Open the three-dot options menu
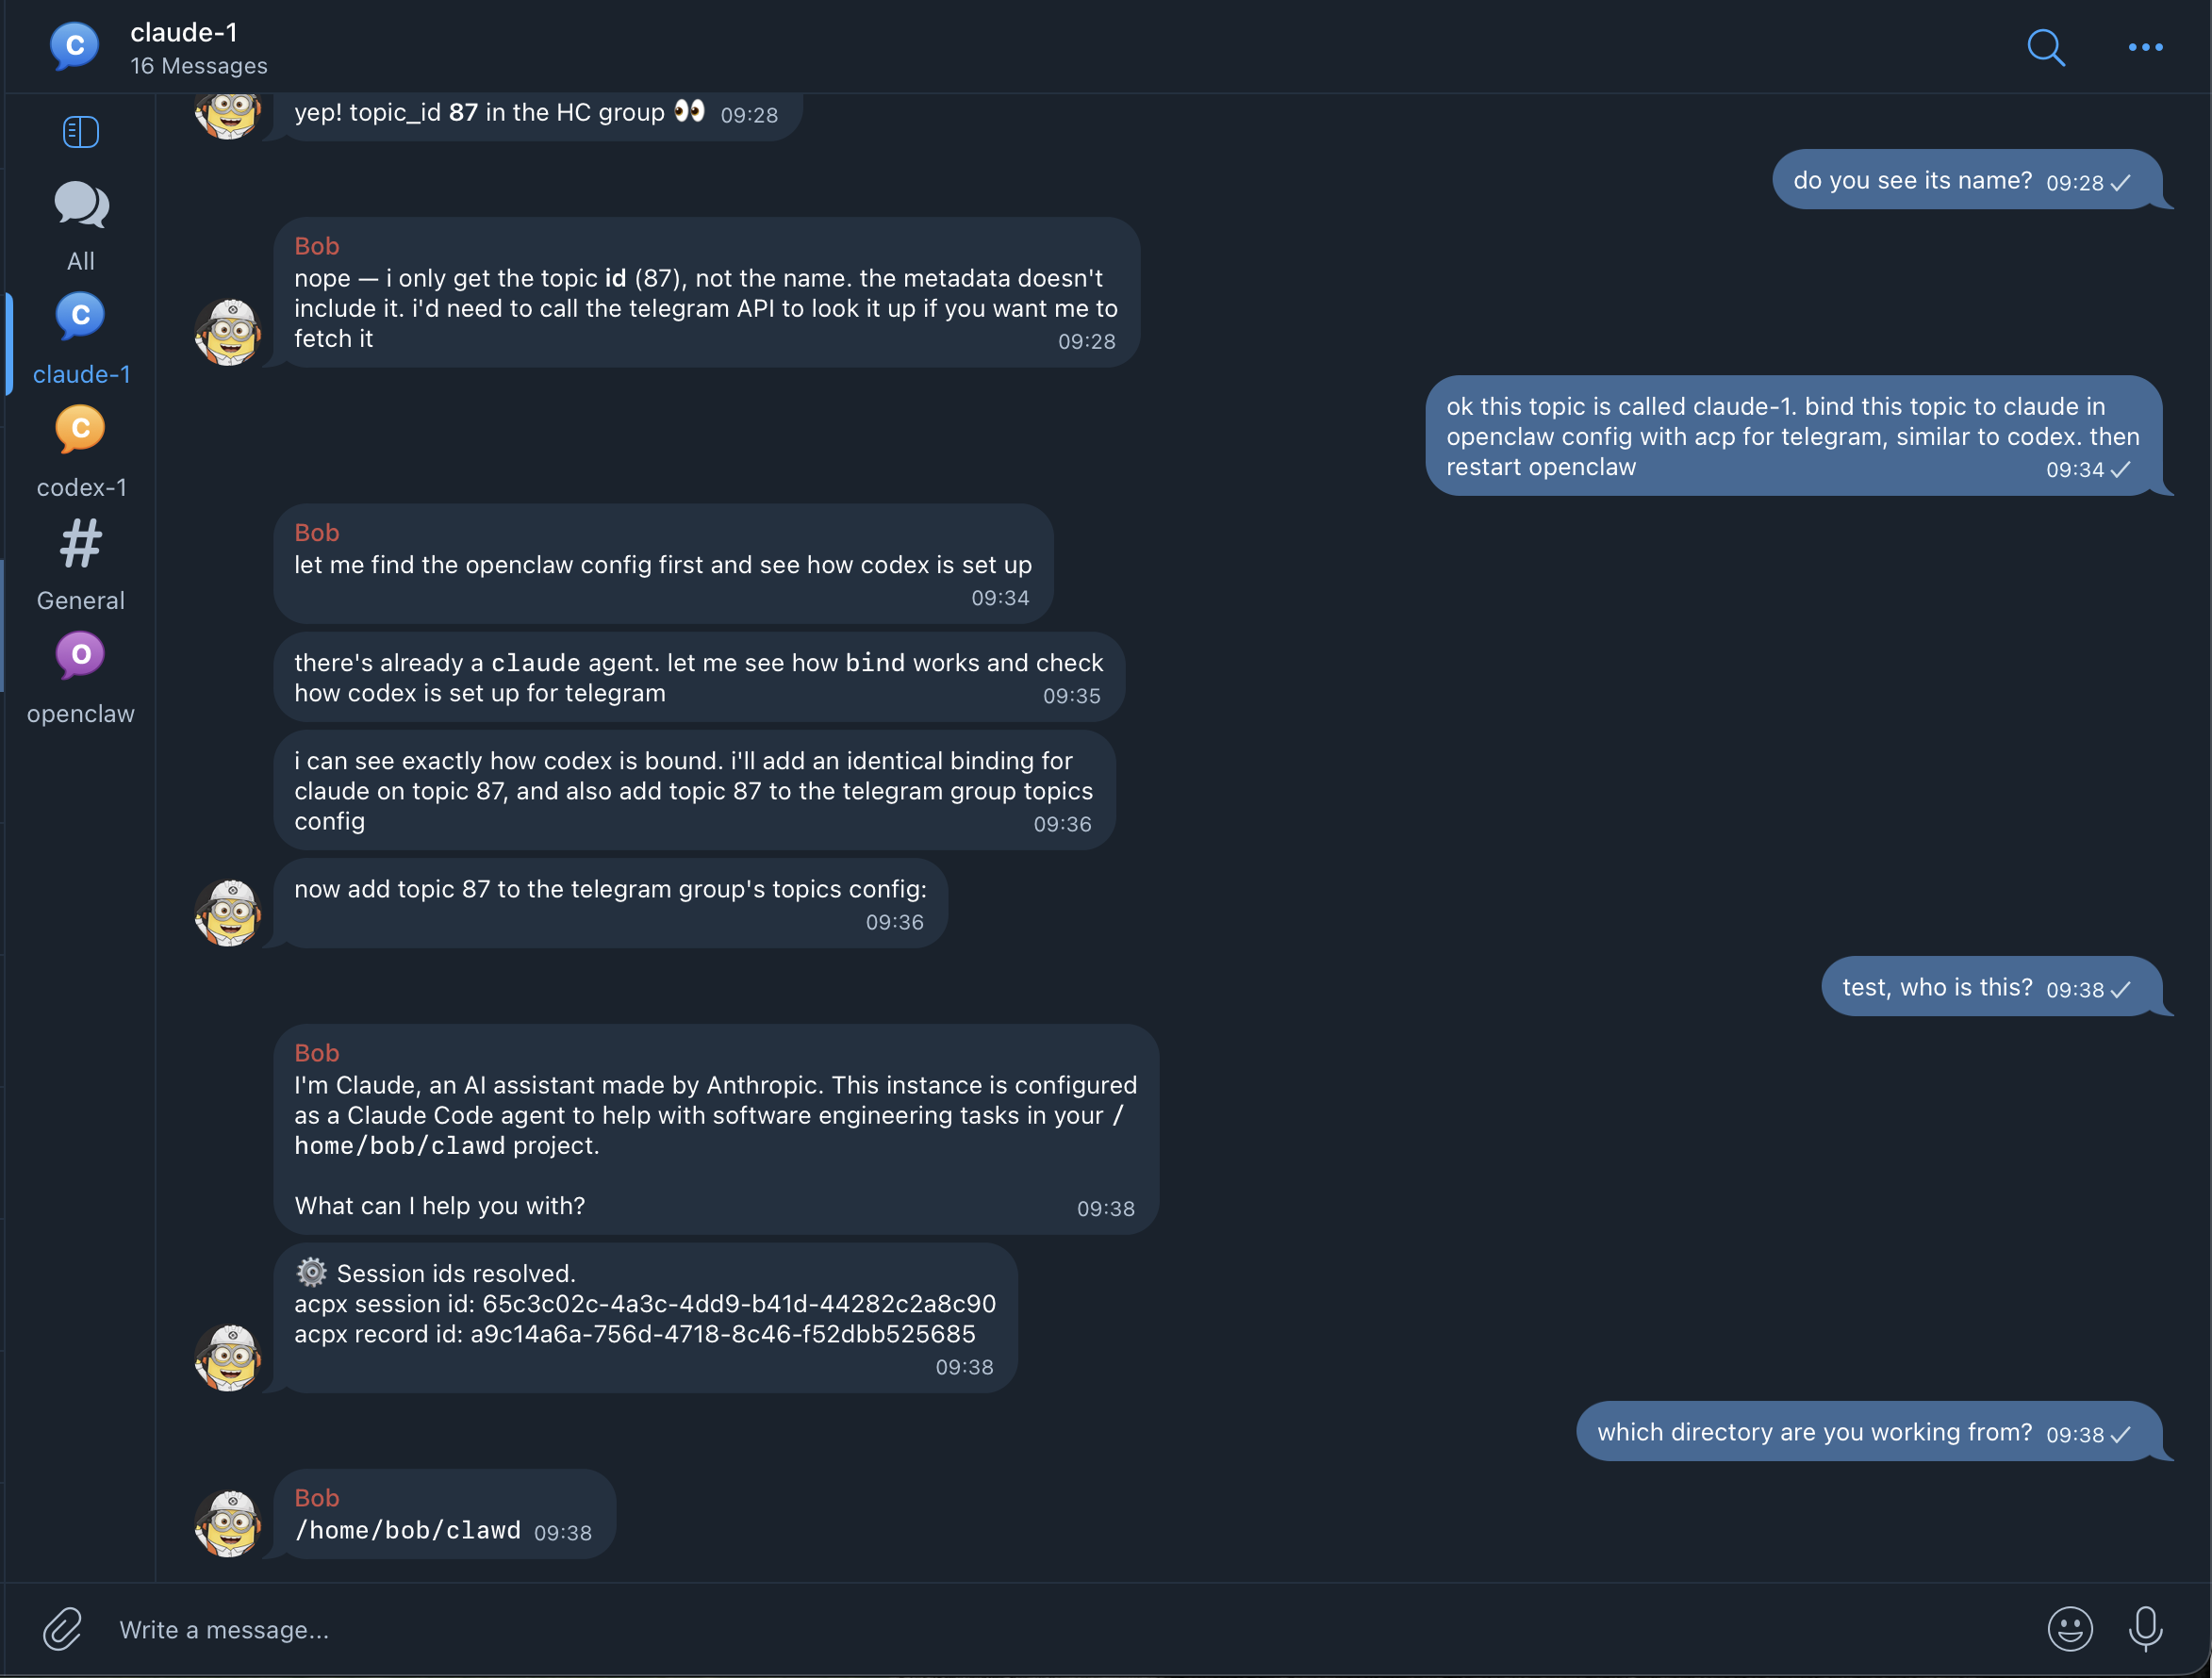The image size is (2212, 1678). coord(2144,47)
